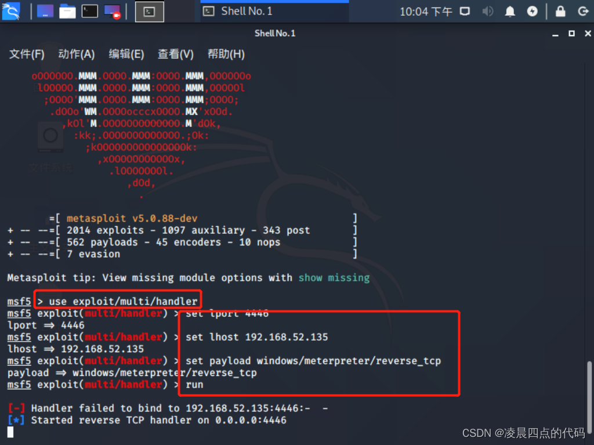Open the 查看(V) menu
Viewport: 594px width, 445px height.
(x=175, y=54)
